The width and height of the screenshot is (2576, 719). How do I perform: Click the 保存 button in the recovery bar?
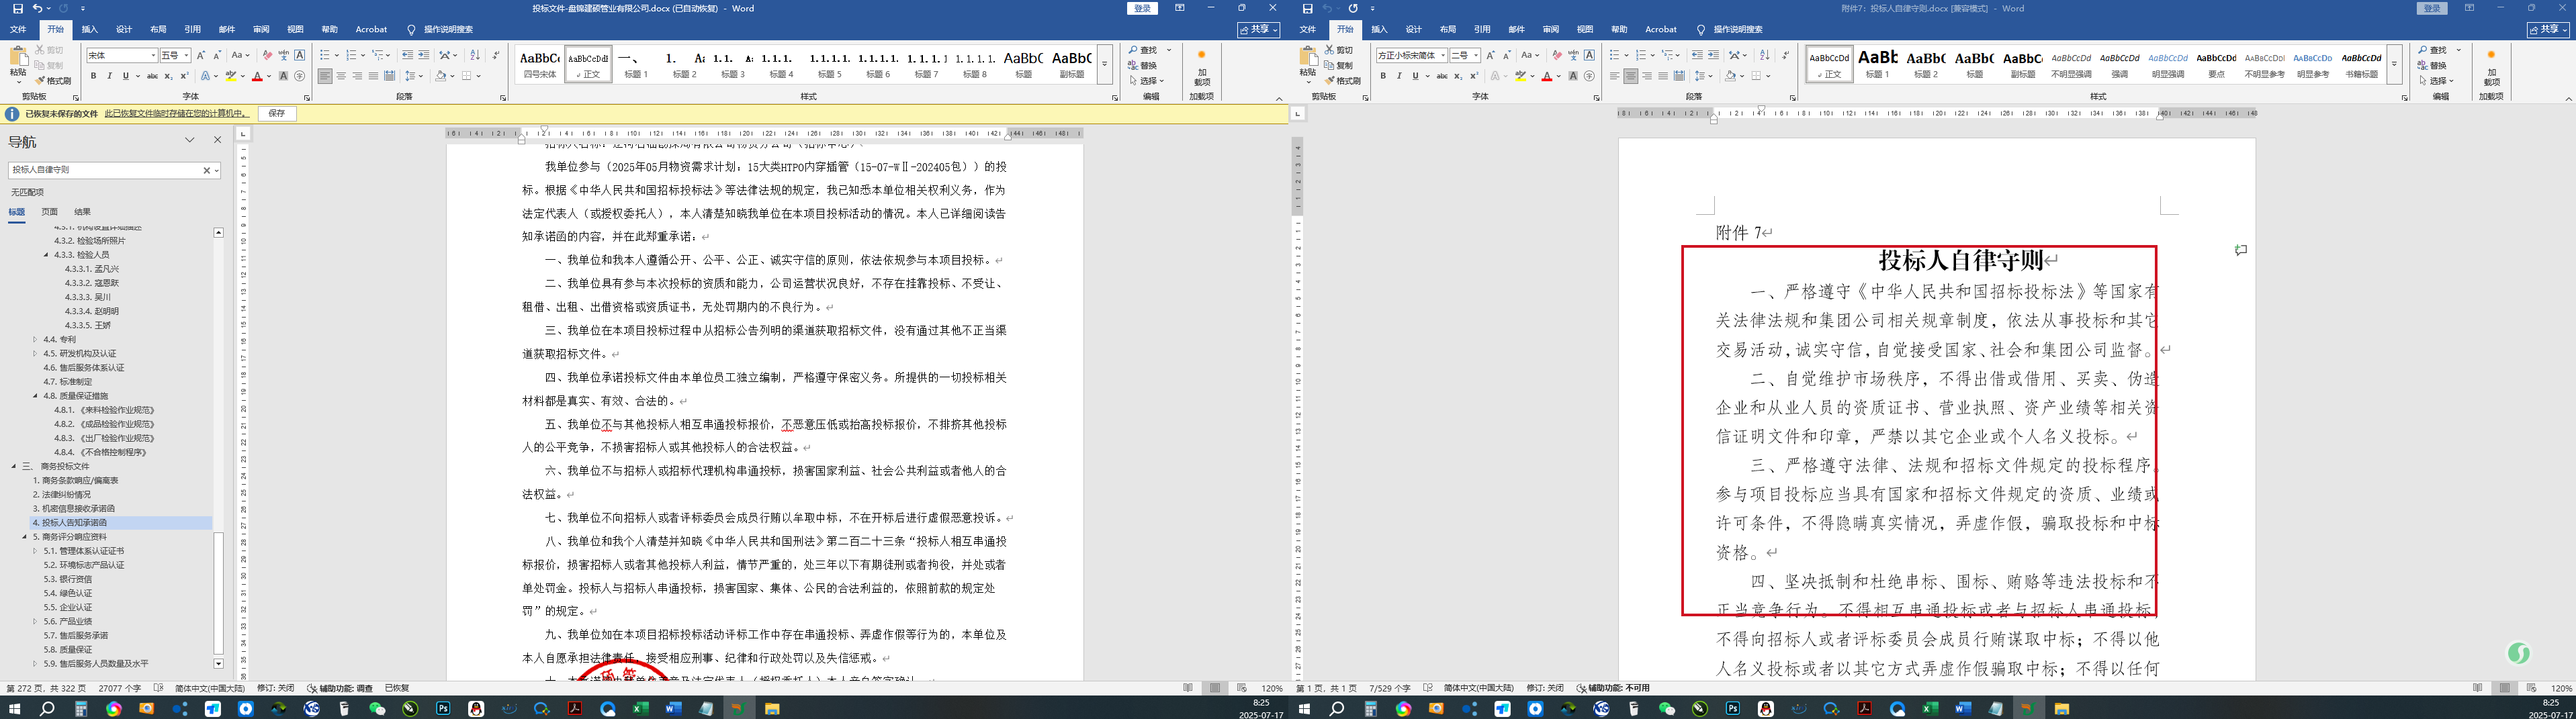tap(277, 114)
